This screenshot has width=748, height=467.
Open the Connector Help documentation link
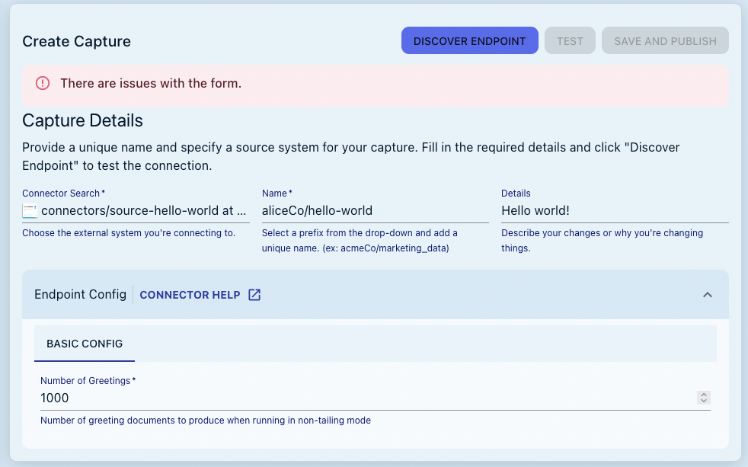[189, 294]
